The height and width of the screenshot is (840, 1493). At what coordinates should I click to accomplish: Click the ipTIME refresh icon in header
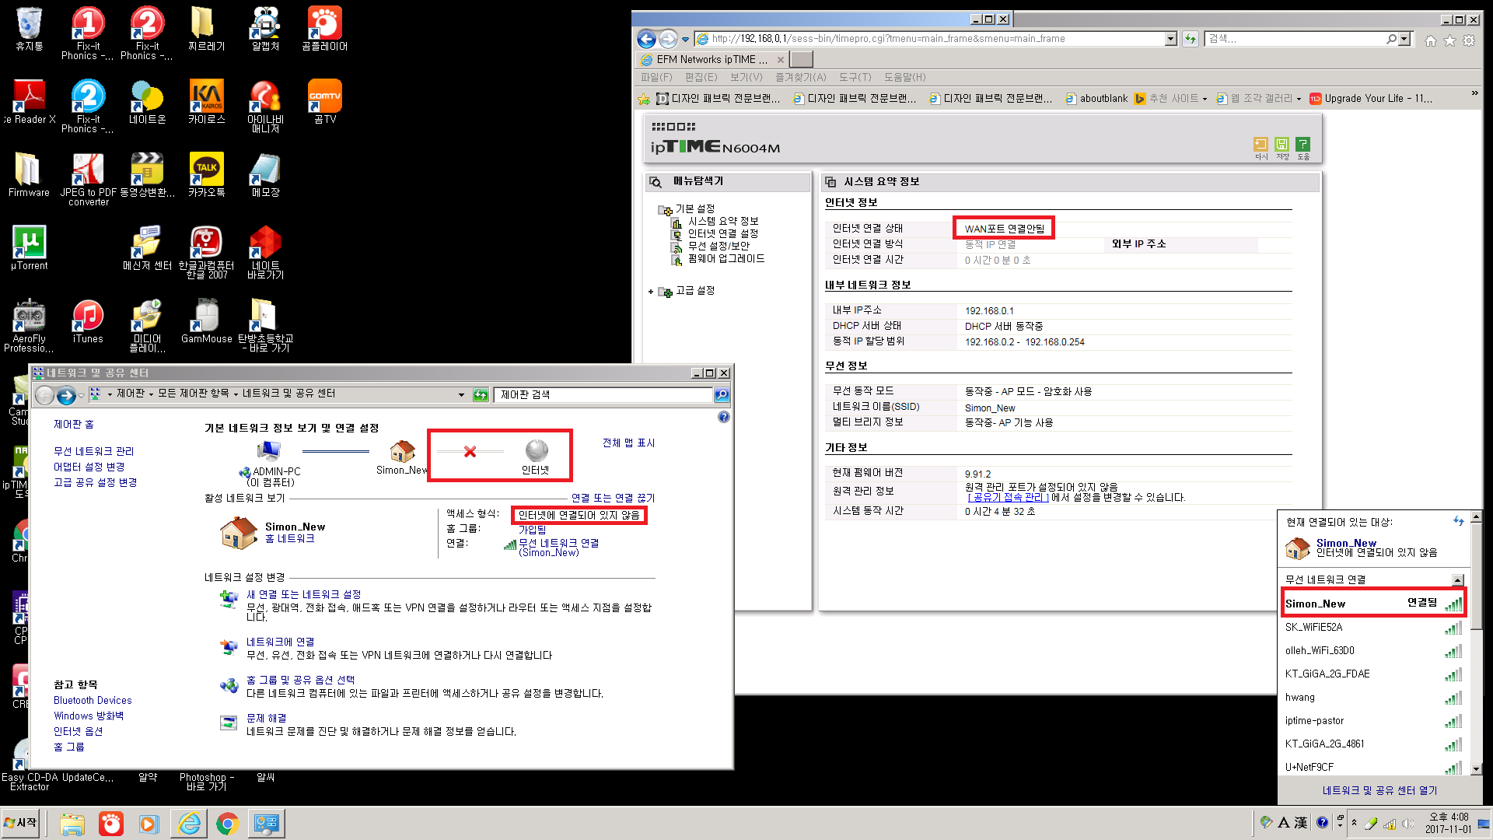click(1260, 146)
